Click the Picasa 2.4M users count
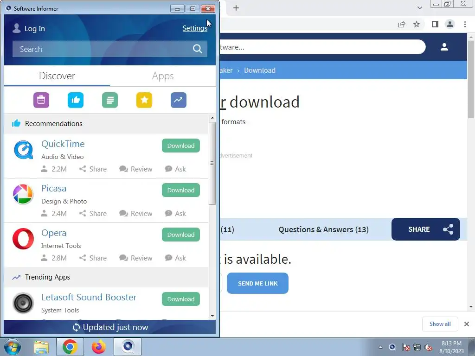The height and width of the screenshot is (356, 475). [x=54, y=213]
